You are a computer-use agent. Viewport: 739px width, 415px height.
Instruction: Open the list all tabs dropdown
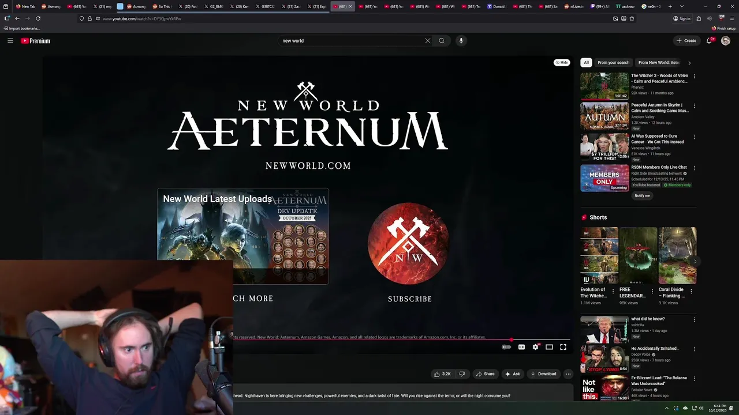click(682, 6)
